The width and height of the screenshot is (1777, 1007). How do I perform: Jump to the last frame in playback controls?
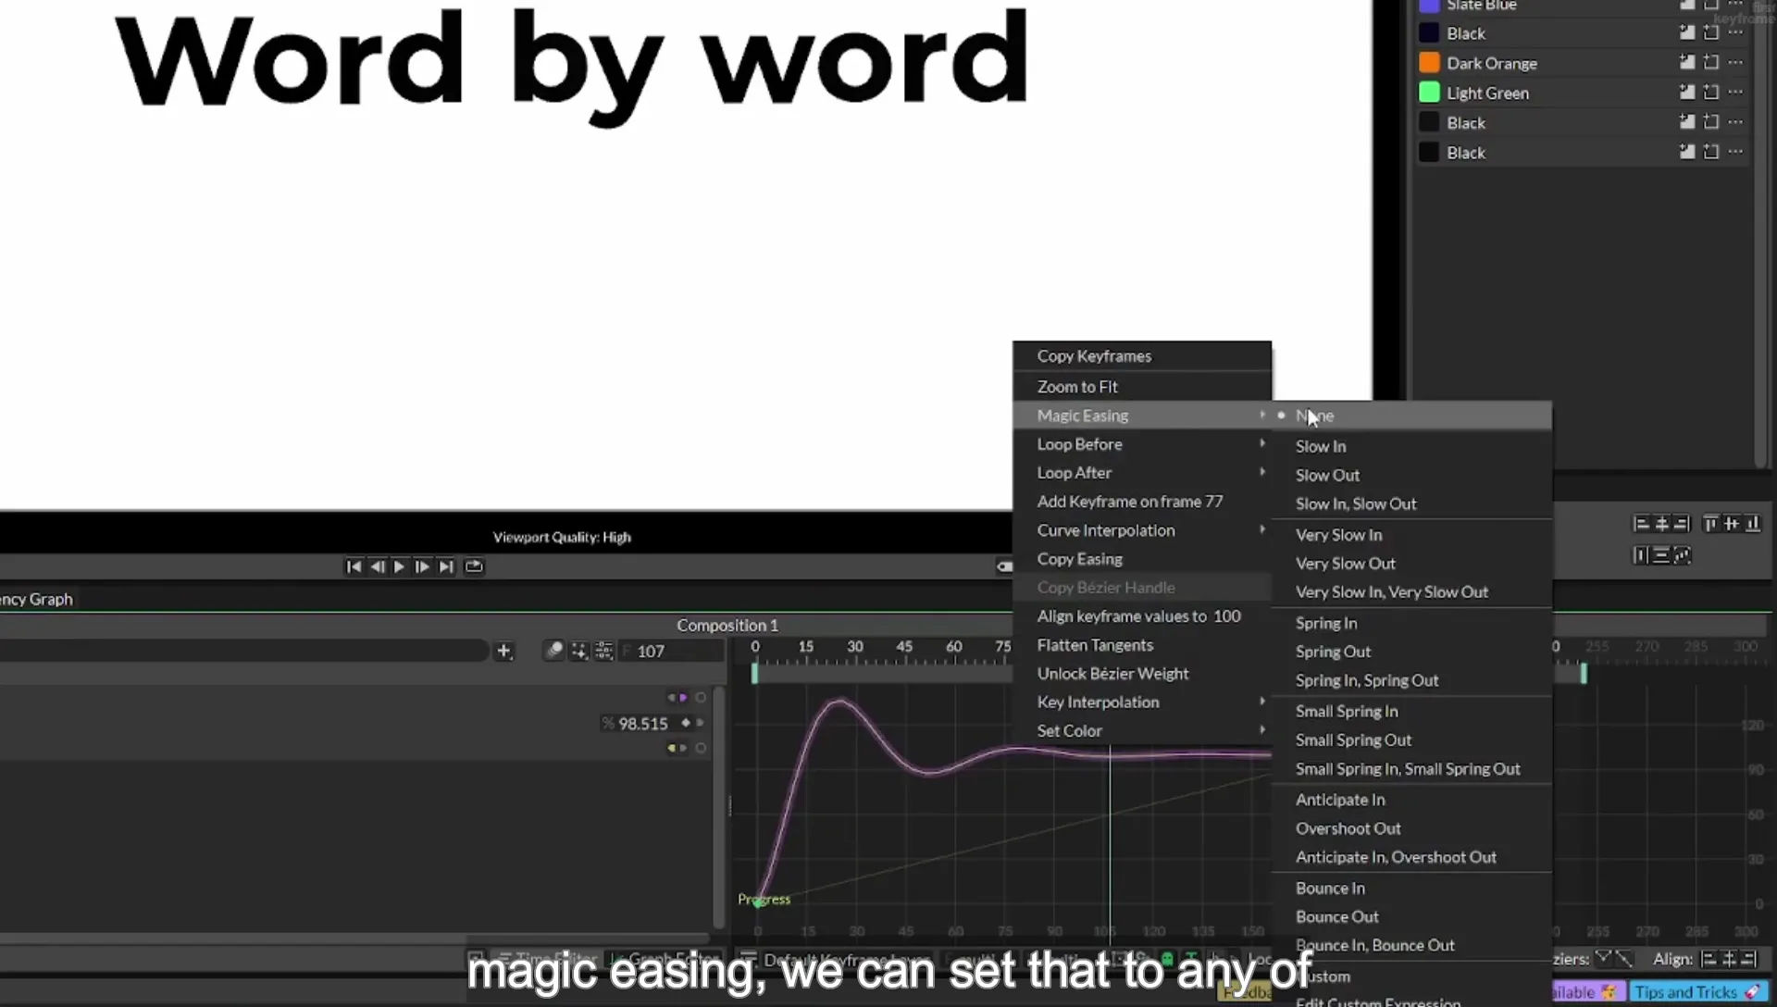point(446,566)
